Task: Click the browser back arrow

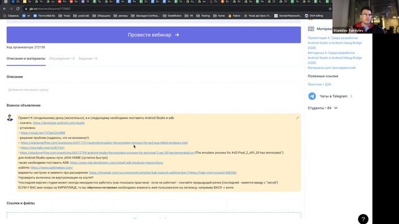Action: pyautogui.click(x=4, y=9)
